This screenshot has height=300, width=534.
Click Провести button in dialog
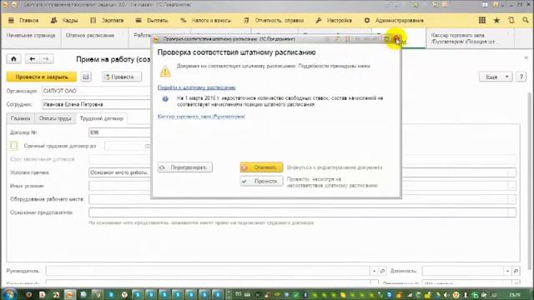point(261,182)
